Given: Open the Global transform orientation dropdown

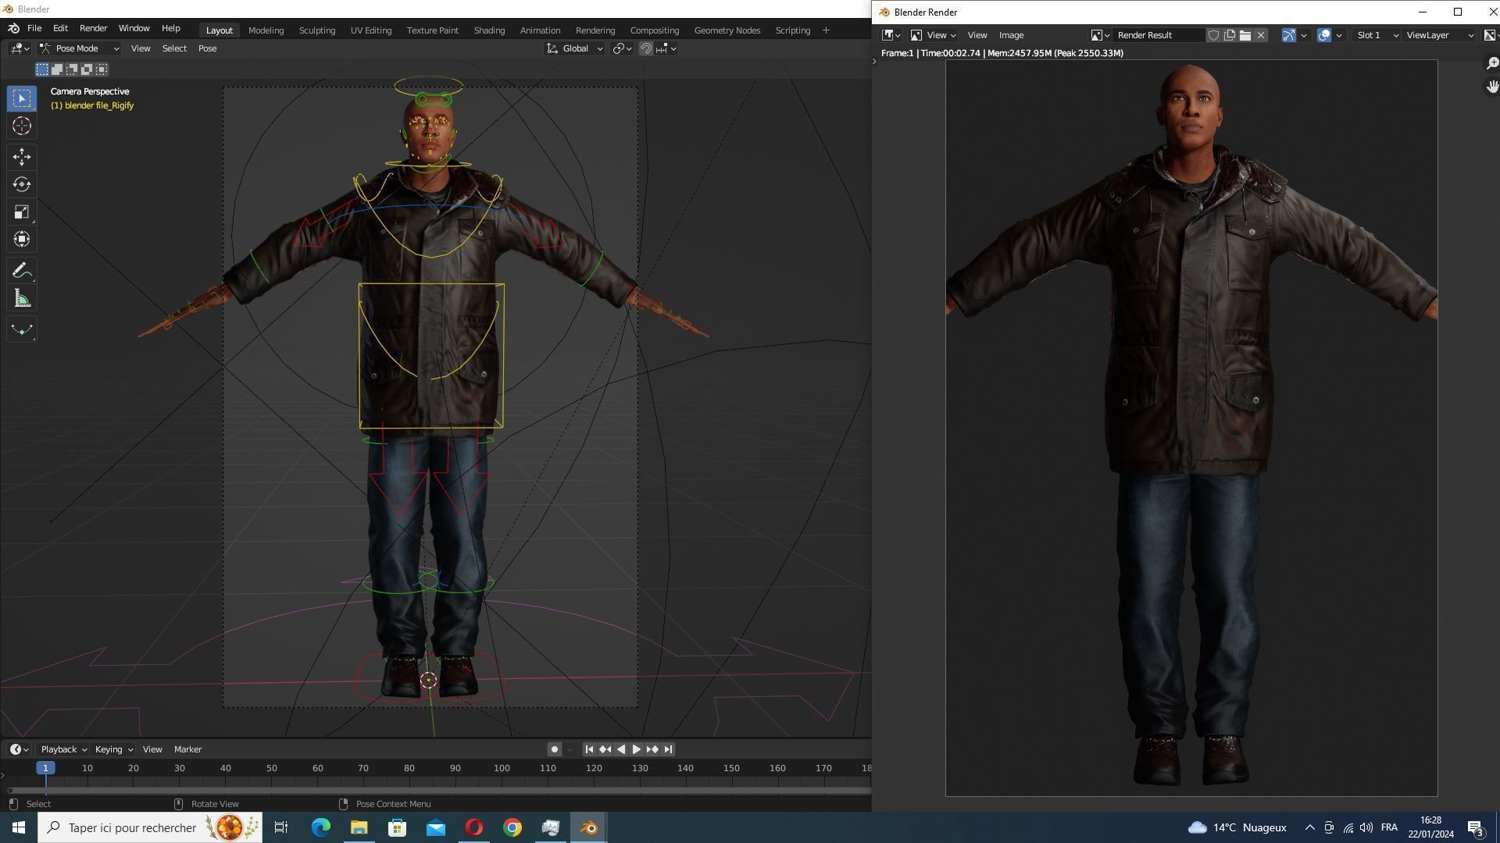Looking at the screenshot, I should 575,48.
